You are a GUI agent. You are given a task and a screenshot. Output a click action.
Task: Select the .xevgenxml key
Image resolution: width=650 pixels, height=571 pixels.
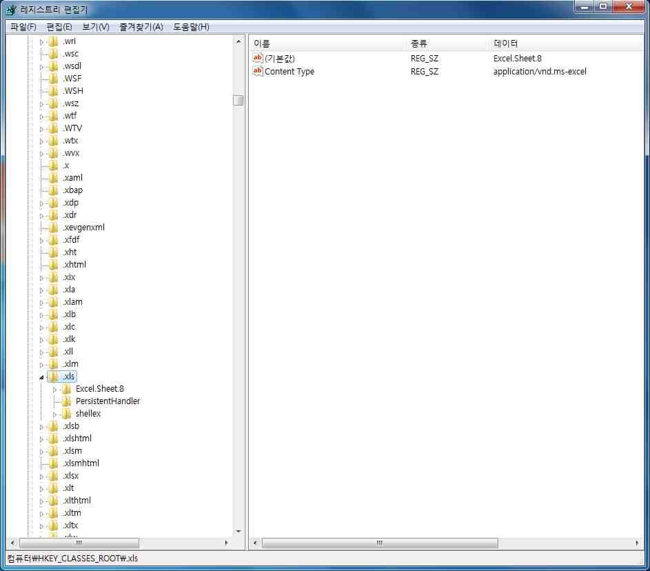pos(83,228)
